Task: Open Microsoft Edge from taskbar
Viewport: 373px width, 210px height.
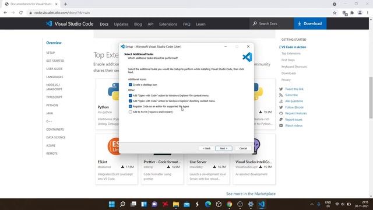Action: pyautogui.click(x=208, y=204)
